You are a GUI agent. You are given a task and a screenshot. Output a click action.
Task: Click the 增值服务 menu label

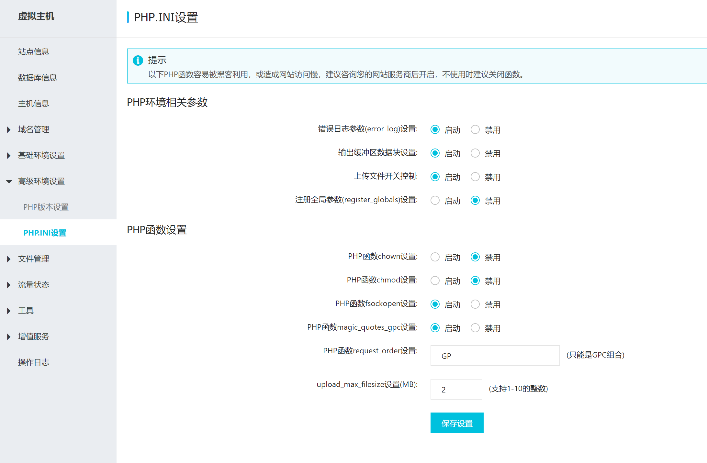pos(34,336)
